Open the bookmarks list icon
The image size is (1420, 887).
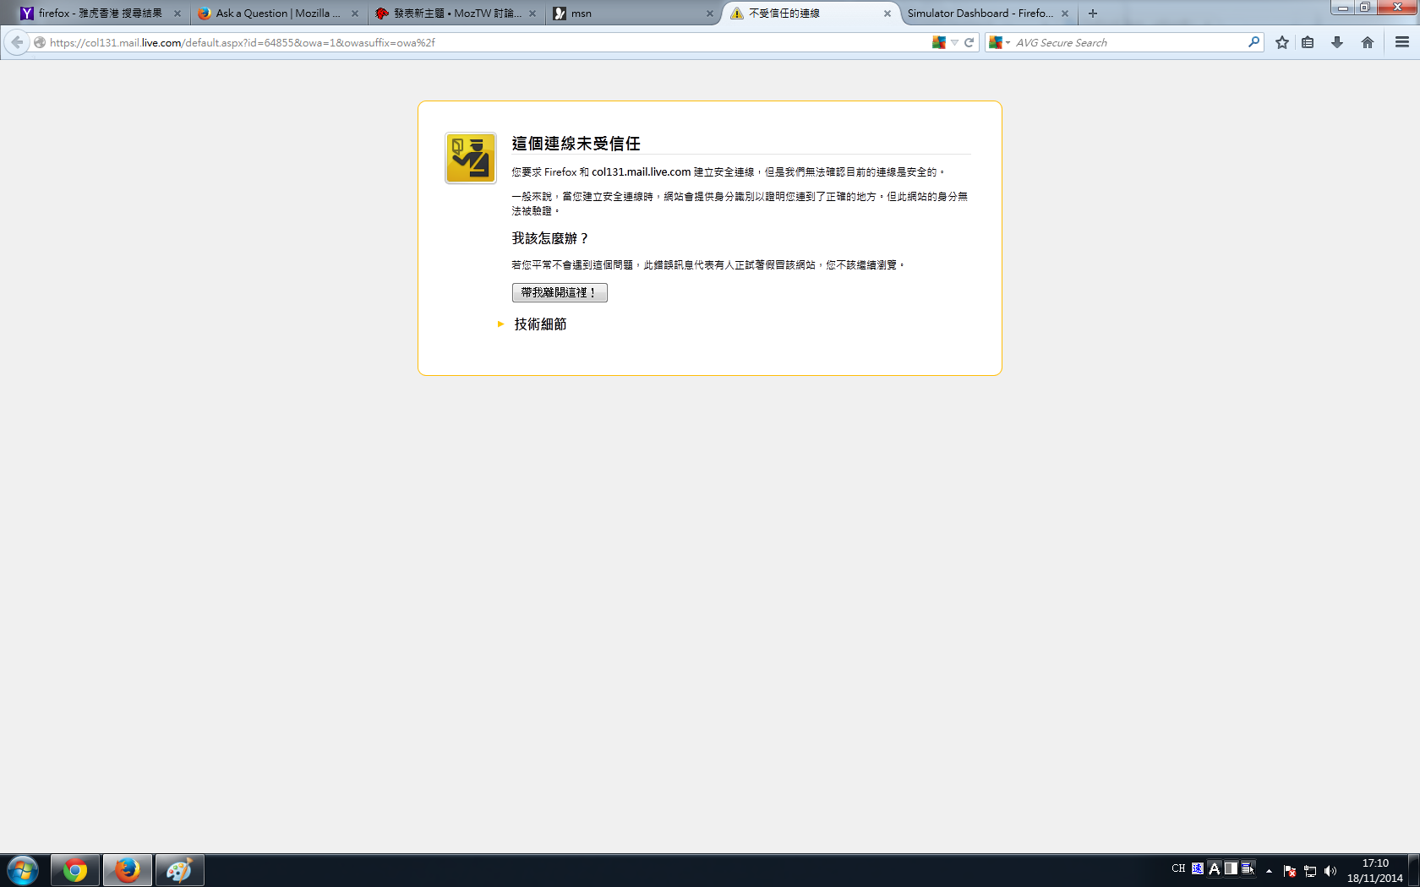(1308, 42)
